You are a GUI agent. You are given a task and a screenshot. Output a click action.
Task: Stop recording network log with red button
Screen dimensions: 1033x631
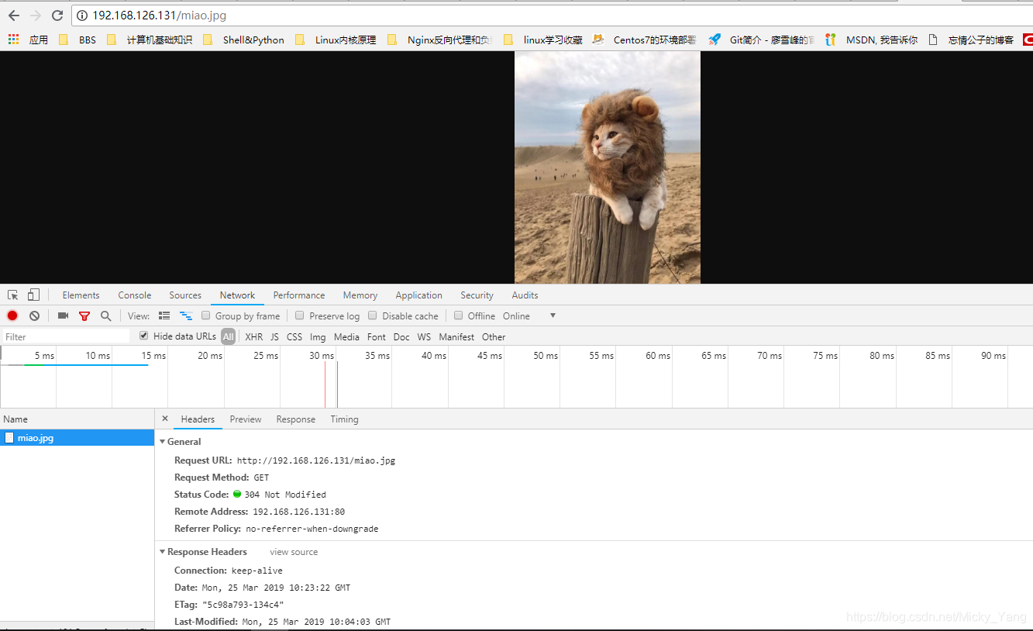tap(12, 315)
